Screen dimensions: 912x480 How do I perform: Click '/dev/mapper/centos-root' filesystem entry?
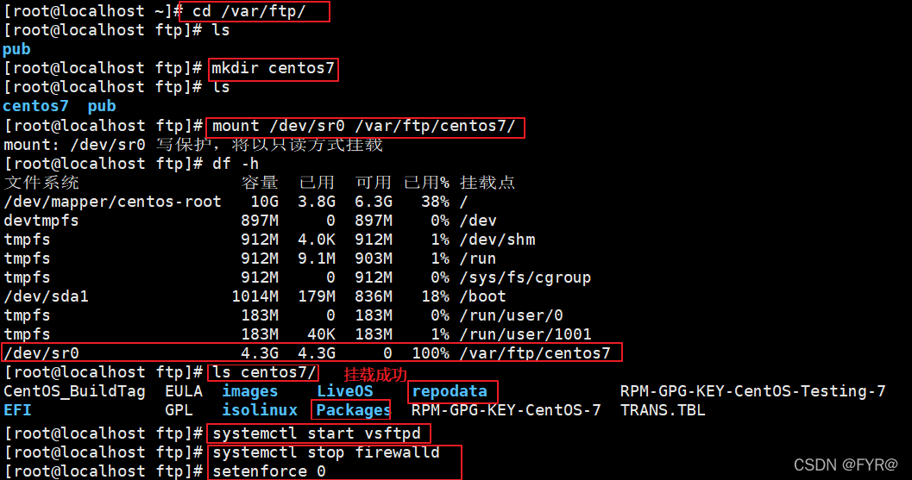pyautogui.click(x=112, y=202)
